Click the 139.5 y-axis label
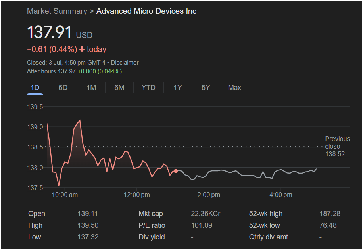 click(35, 107)
